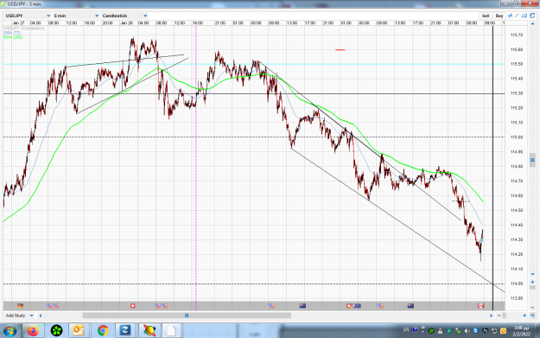Open Firefox from the taskbar

point(34,331)
